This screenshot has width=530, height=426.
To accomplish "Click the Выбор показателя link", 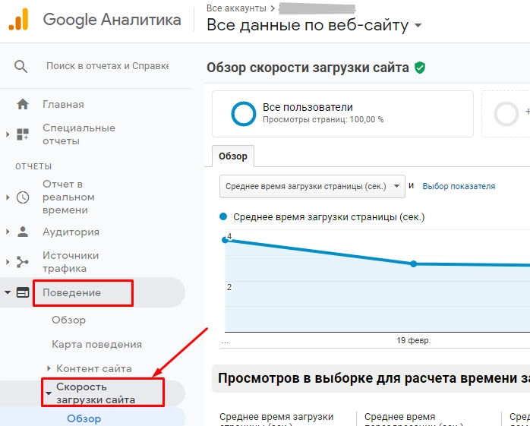I will tap(459, 186).
